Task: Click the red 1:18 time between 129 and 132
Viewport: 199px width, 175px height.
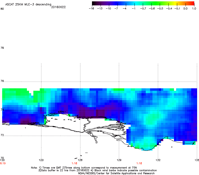Action: [139, 163]
